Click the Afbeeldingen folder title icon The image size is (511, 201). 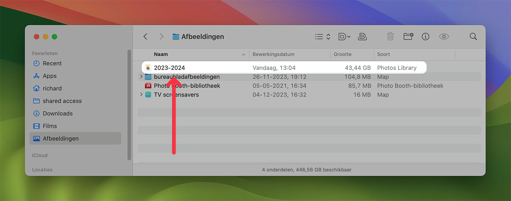pyautogui.click(x=176, y=36)
